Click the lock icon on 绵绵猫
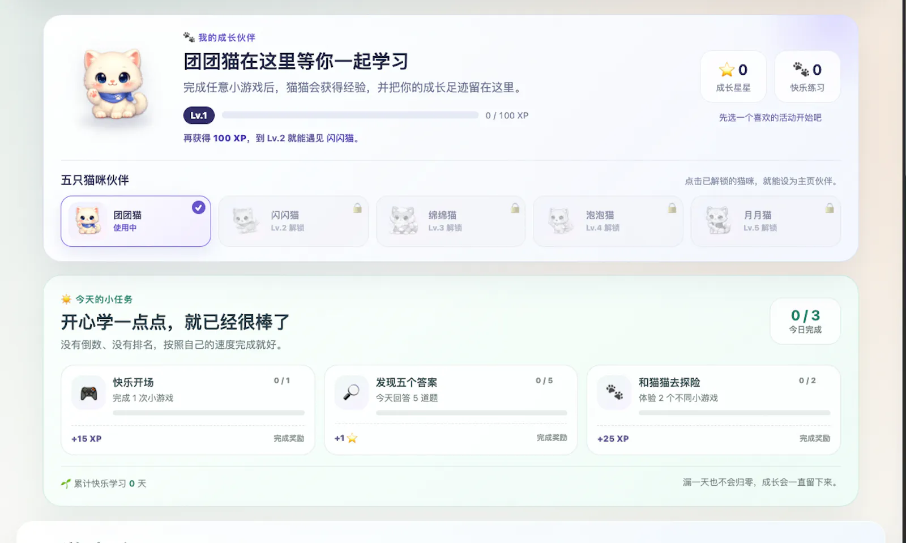 pos(515,208)
